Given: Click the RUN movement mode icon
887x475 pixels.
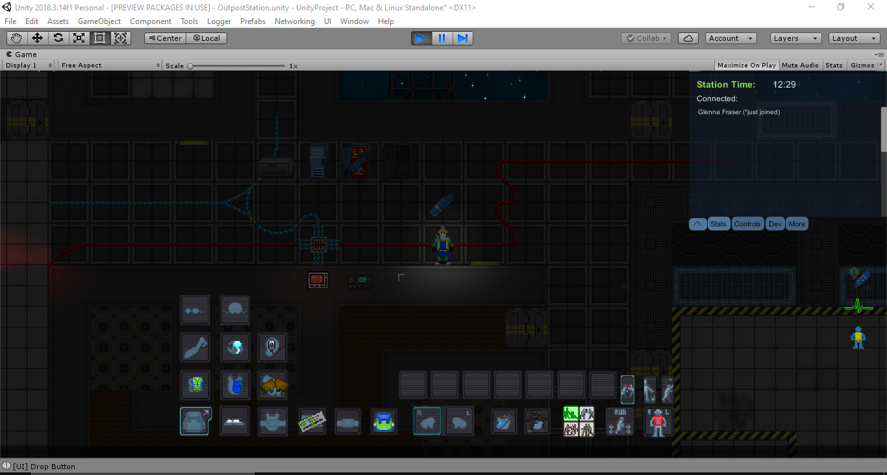Looking at the screenshot, I should click(x=619, y=421).
